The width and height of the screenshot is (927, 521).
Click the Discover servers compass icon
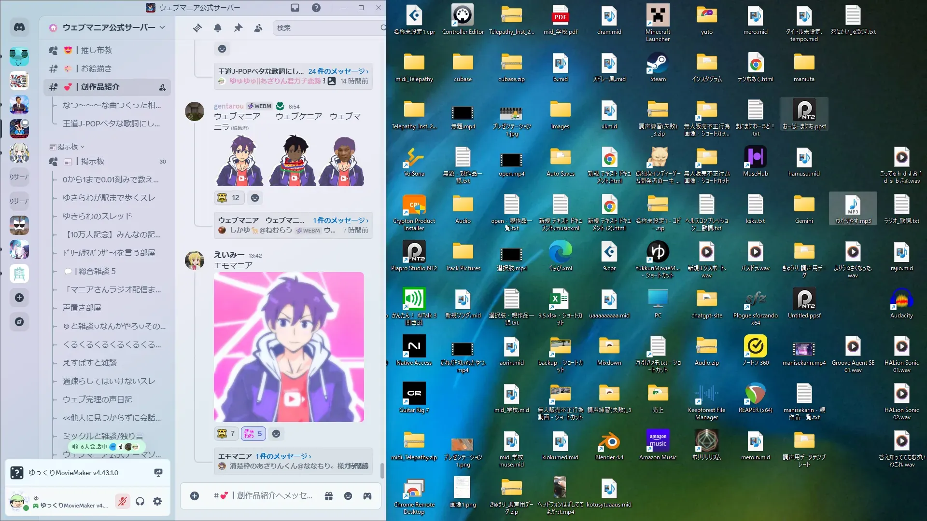click(19, 322)
